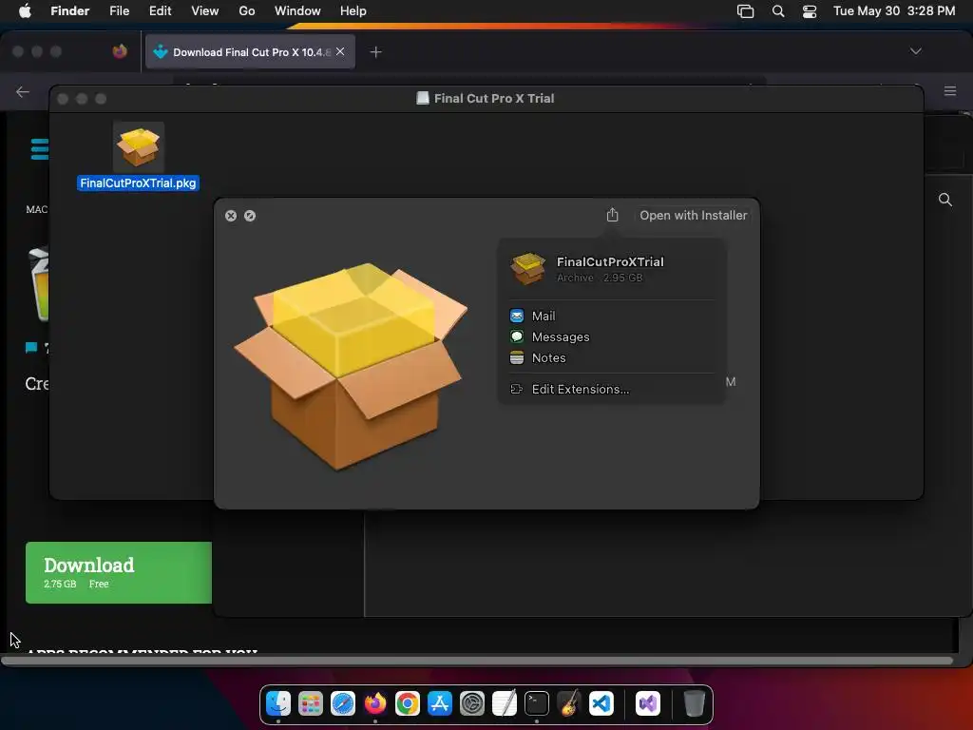Open GarageBand from the Dock

[x=568, y=704]
